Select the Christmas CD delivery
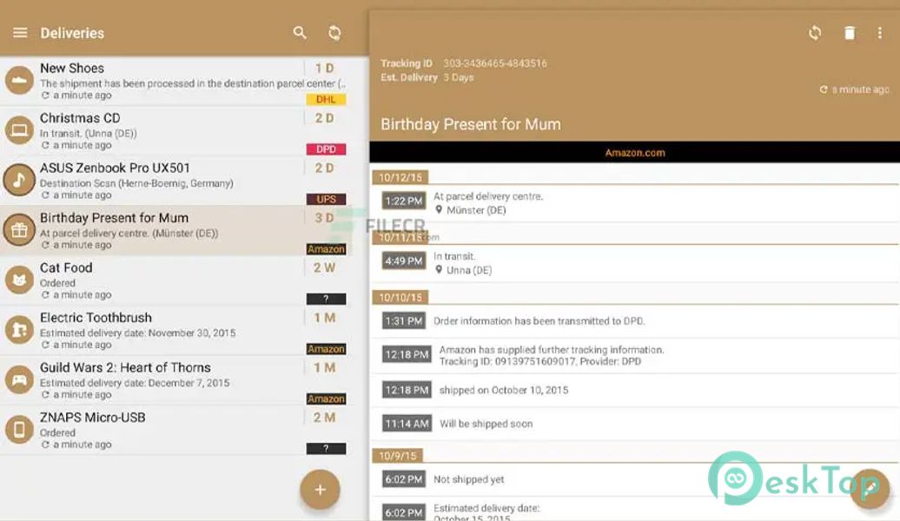This screenshot has height=521, width=900. click(156, 131)
